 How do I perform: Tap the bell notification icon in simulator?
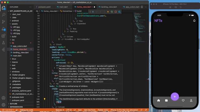click(194, 21)
